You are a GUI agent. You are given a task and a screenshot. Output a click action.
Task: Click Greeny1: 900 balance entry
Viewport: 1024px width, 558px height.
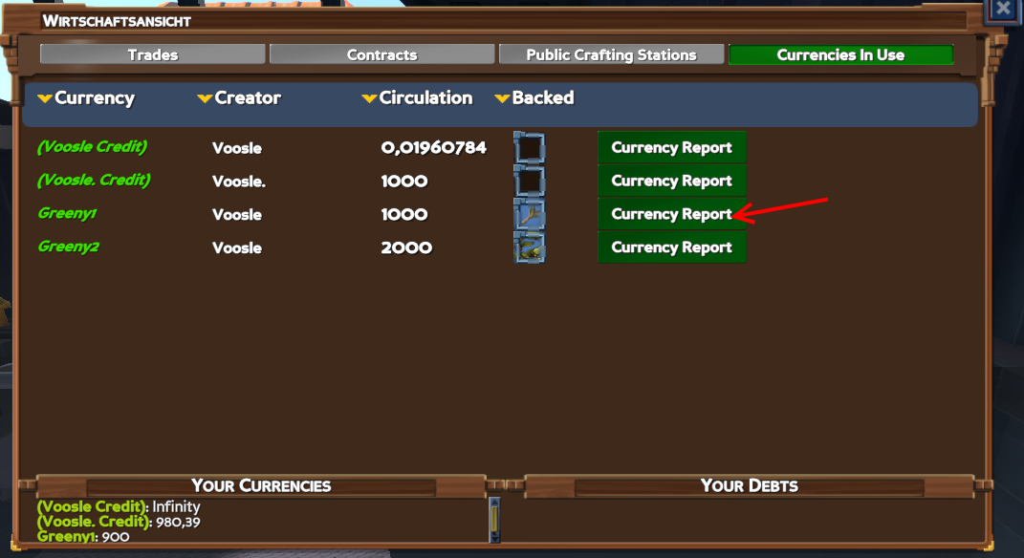[x=83, y=536]
